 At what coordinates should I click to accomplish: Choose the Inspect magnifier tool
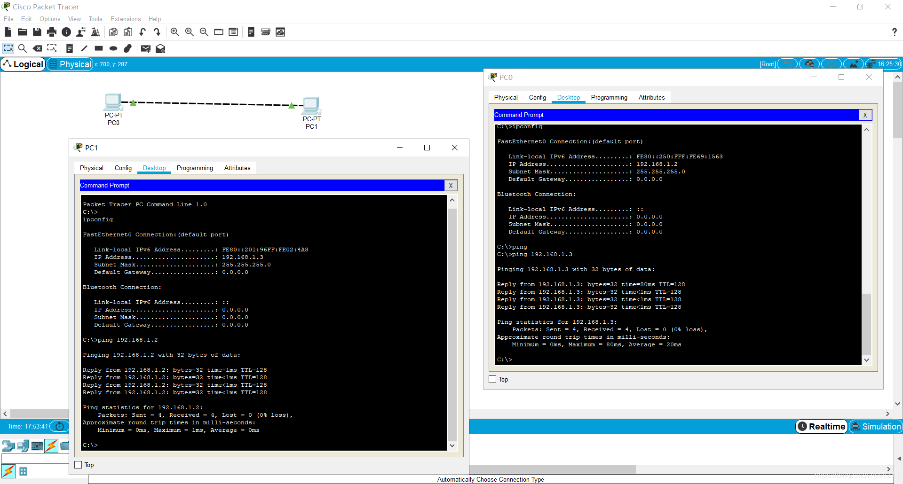(x=23, y=48)
